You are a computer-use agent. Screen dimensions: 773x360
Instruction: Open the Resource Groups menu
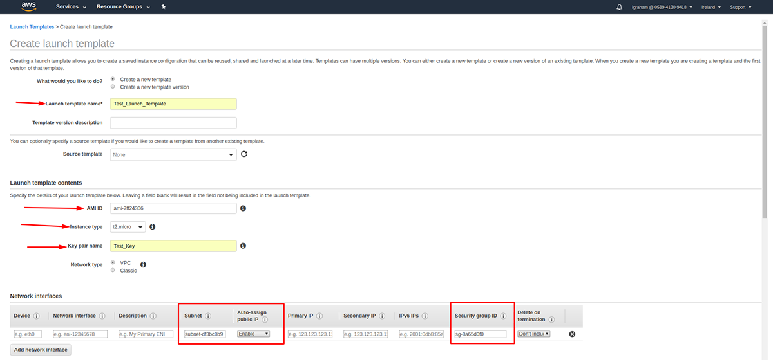point(123,7)
